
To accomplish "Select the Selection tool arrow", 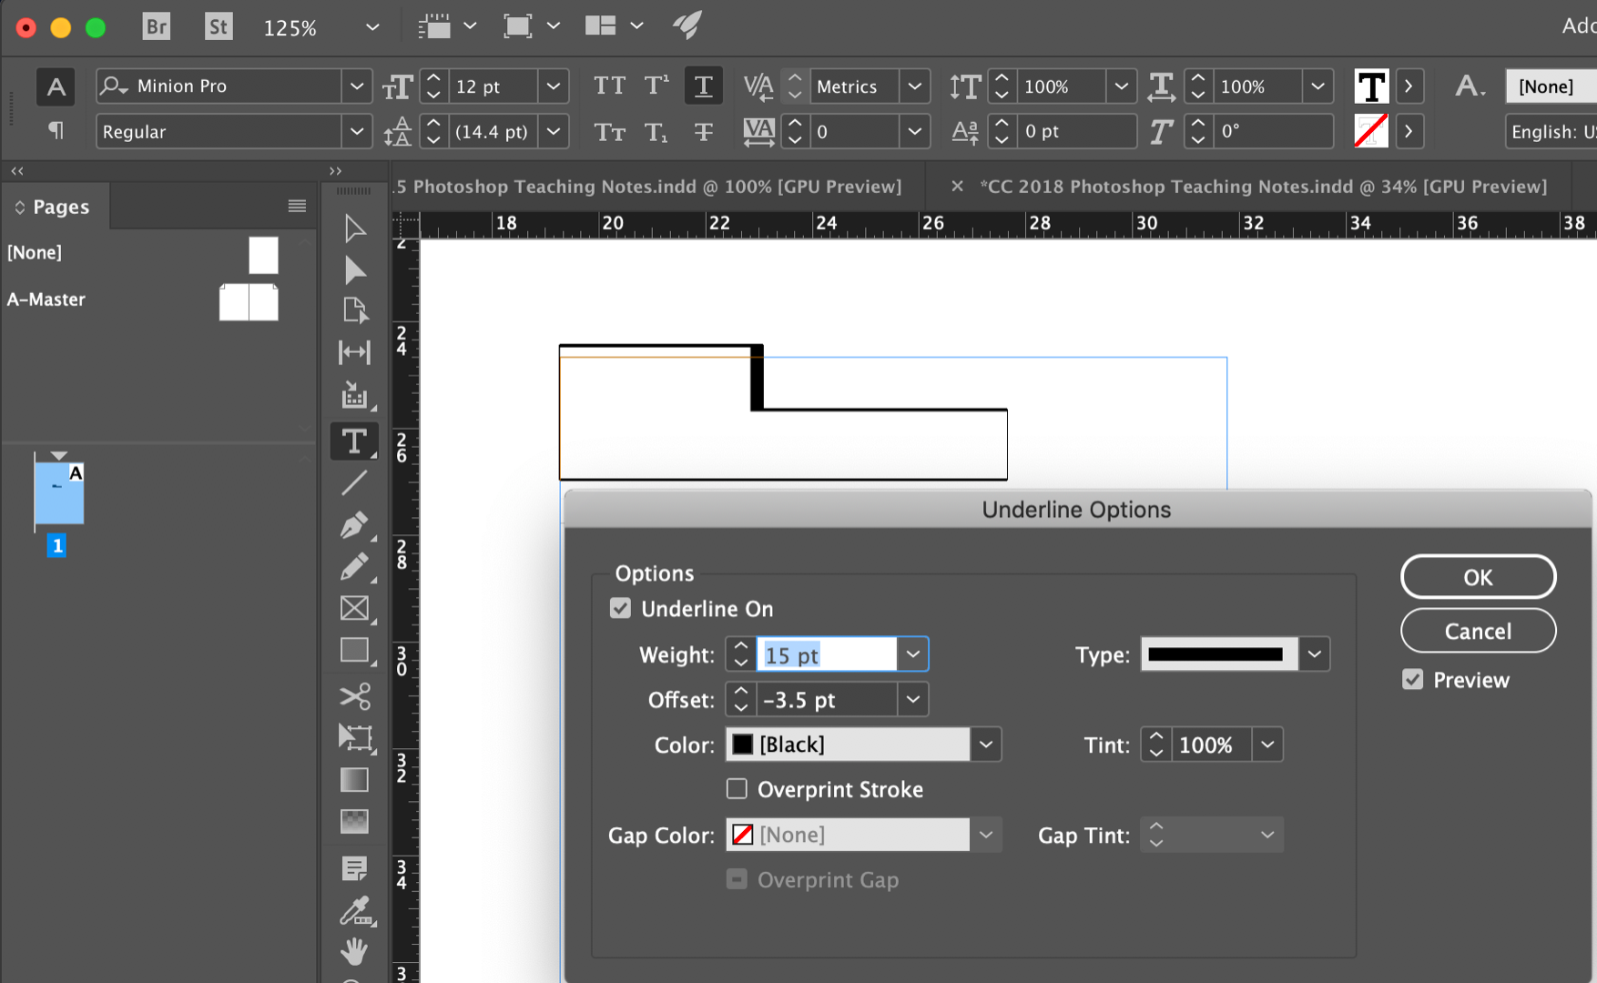I will [354, 228].
